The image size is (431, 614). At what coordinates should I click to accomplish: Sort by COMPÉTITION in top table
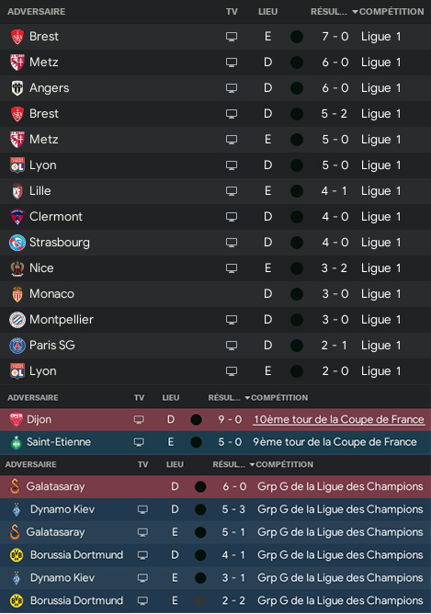391,12
